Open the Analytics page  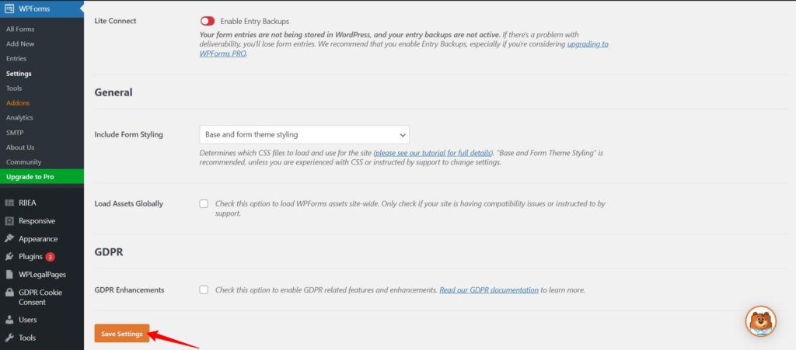tap(19, 117)
